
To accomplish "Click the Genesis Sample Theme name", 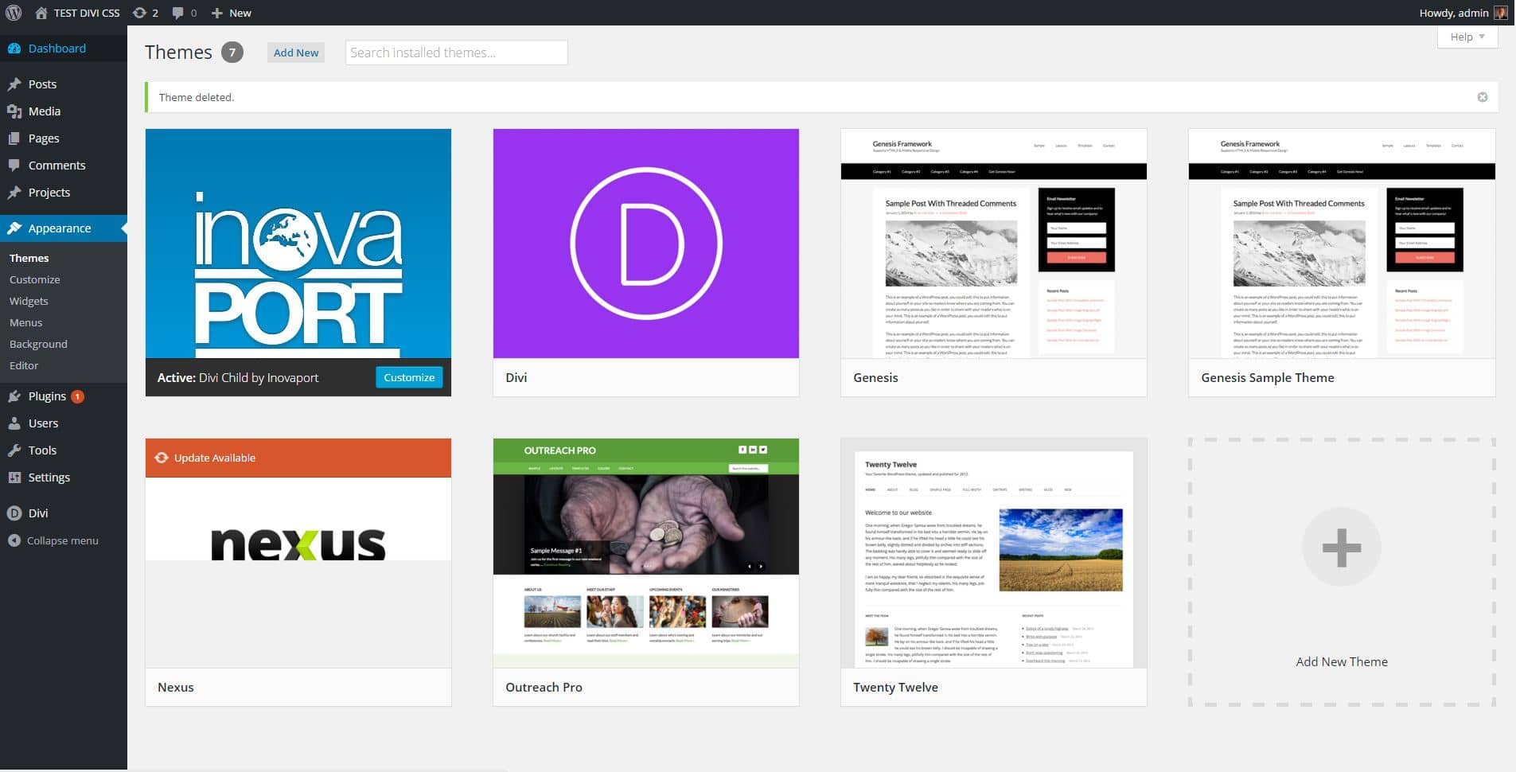I will coord(1268,377).
